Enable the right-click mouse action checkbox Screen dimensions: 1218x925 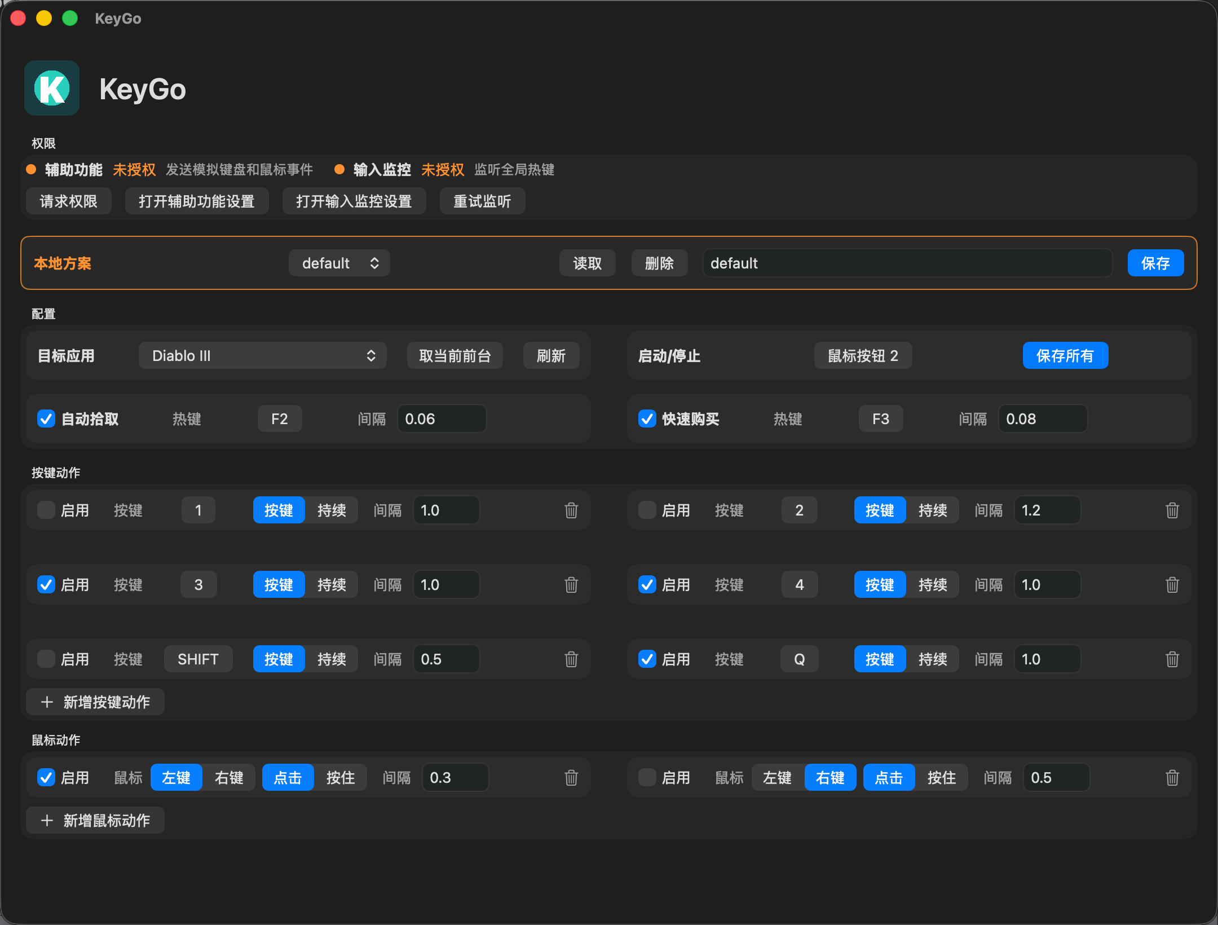[x=647, y=778]
